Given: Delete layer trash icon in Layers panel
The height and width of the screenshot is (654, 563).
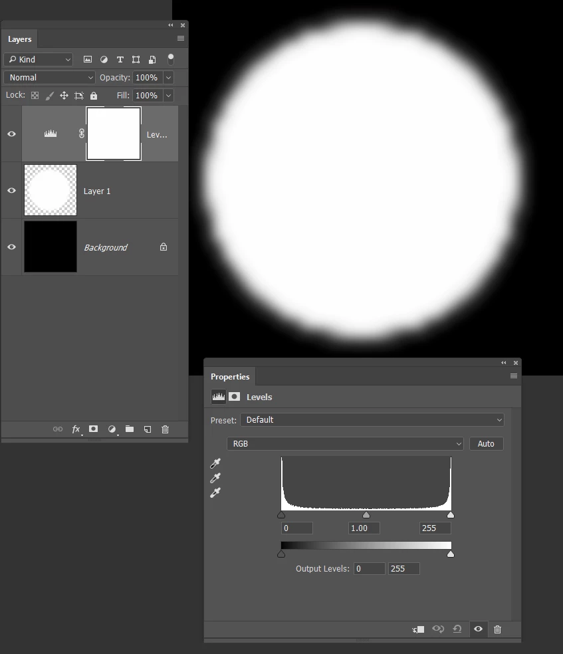Looking at the screenshot, I should [165, 429].
